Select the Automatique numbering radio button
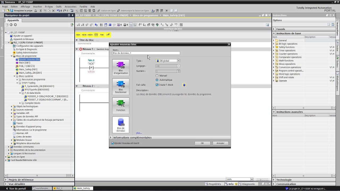Viewport: 340px width, 191px height. coord(157,80)
